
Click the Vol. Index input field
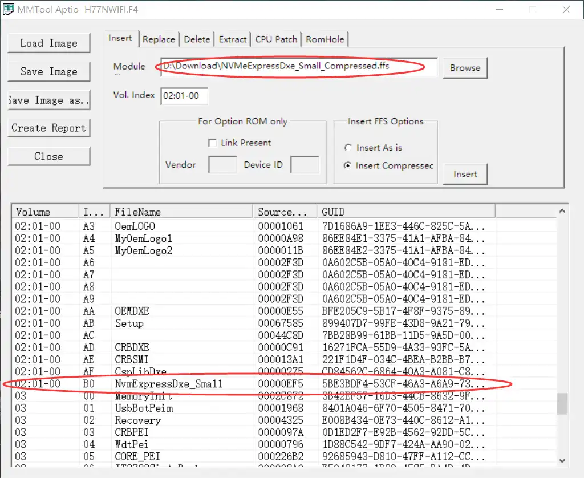(x=184, y=96)
